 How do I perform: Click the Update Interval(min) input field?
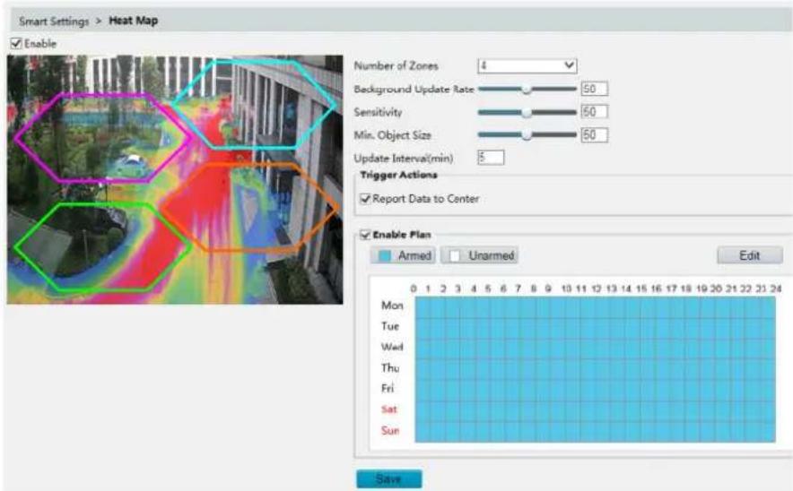point(491,158)
